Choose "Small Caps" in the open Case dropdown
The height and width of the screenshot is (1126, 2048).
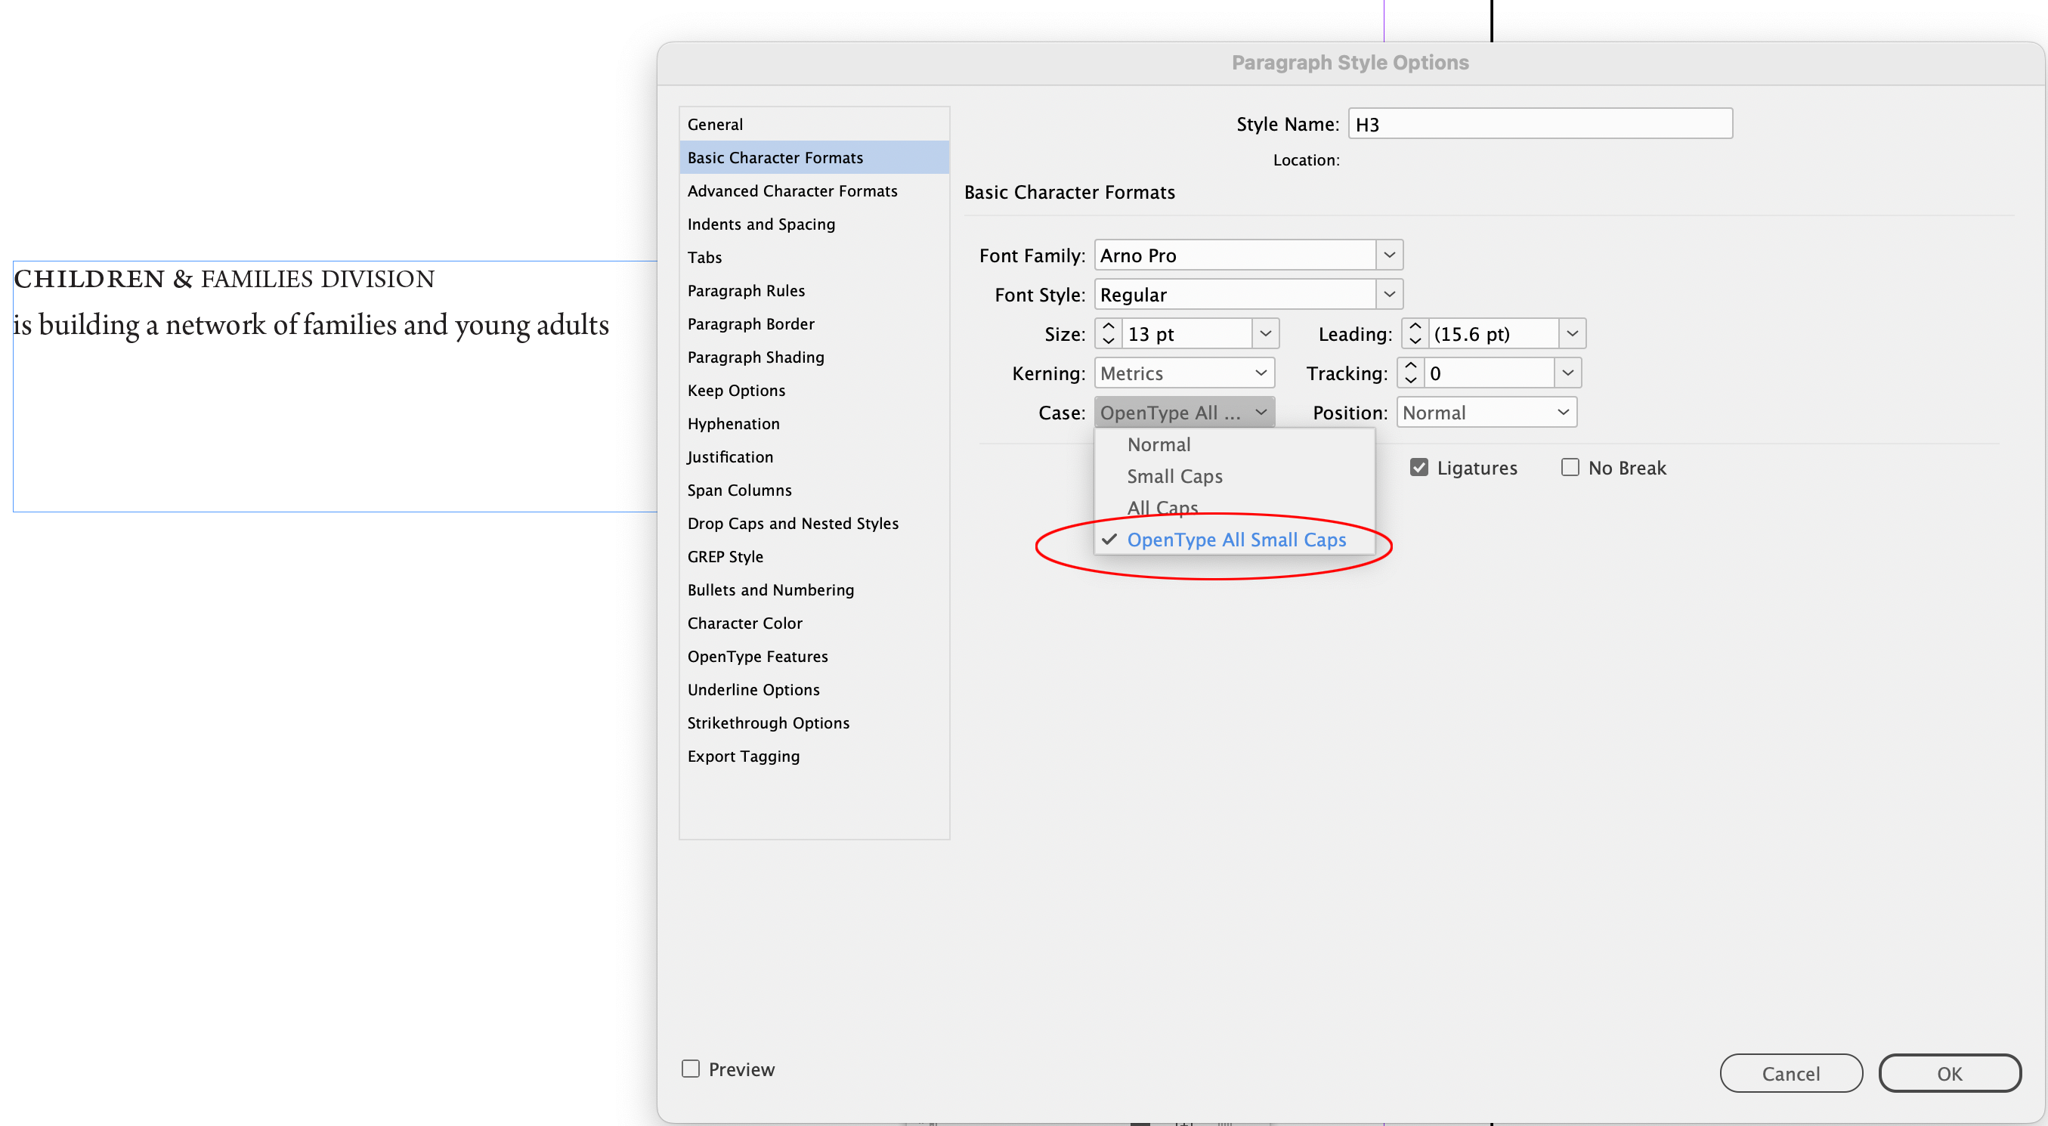1174,475
